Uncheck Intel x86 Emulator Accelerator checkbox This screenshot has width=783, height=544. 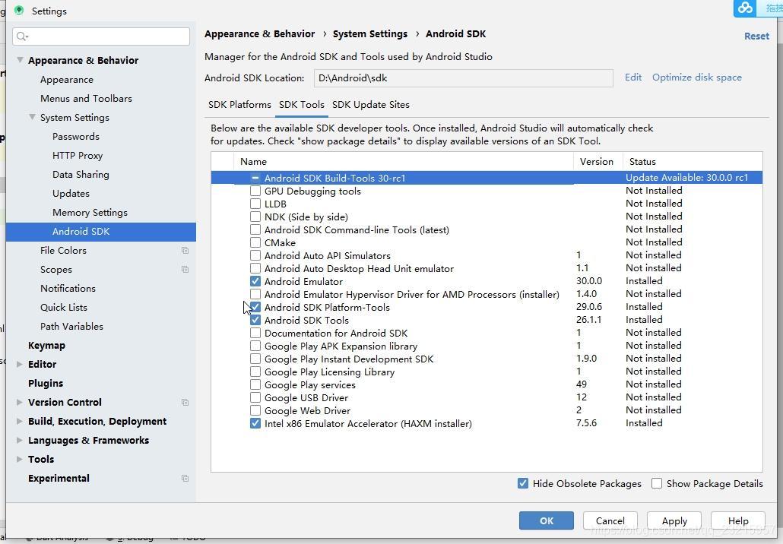click(255, 423)
